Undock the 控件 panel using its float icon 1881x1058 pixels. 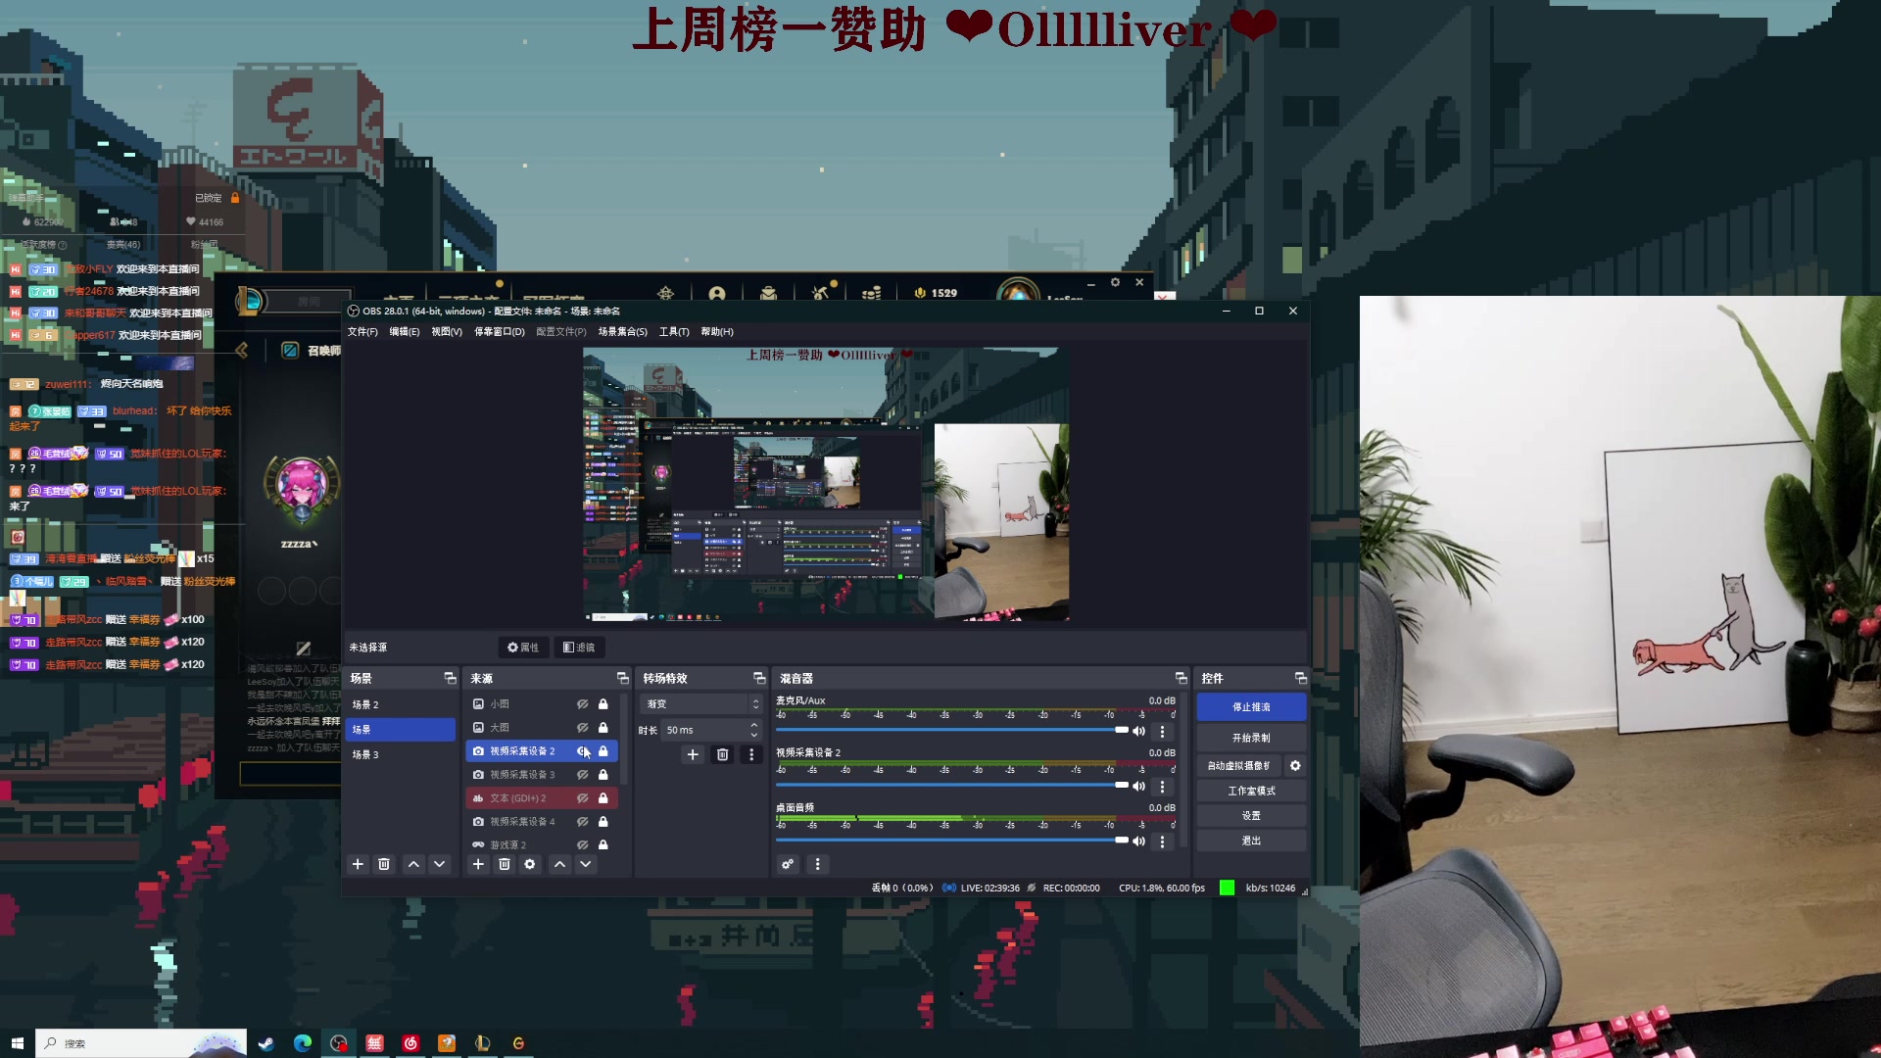click(1300, 678)
